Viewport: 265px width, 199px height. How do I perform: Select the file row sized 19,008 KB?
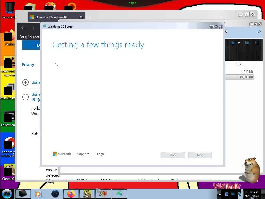(239, 77)
